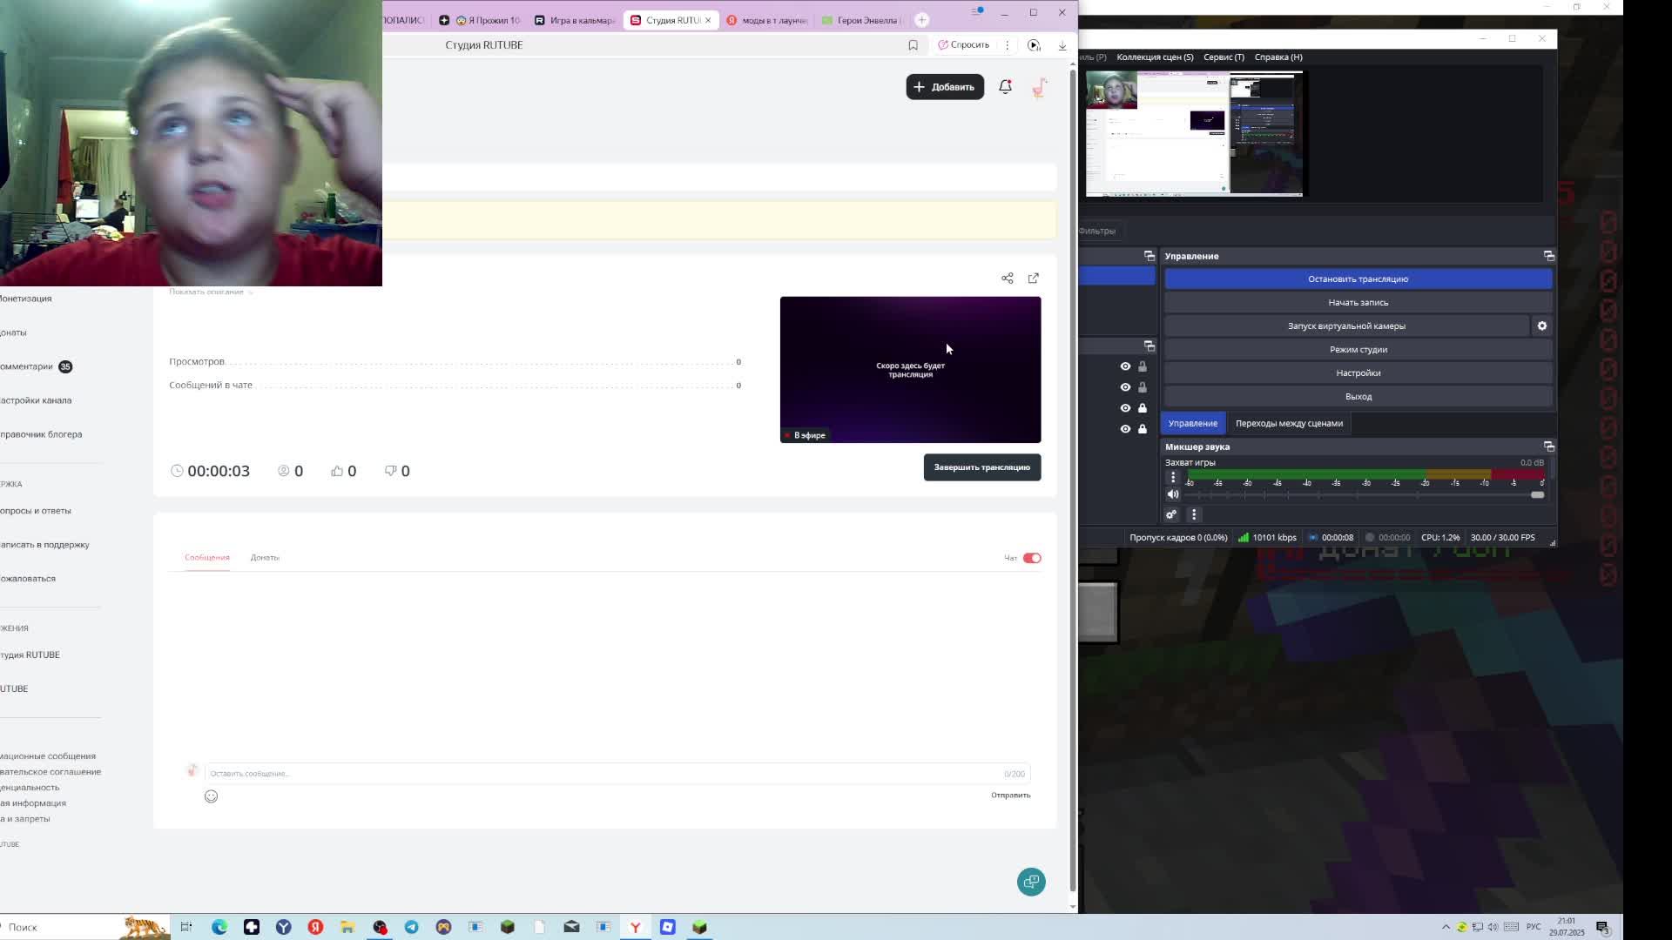The width and height of the screenshot is (1672, 940).
Task: Open Захват игры three-dot options menu
Action: (x=1173, y=477)
